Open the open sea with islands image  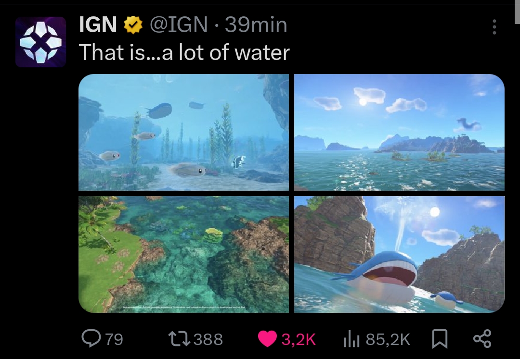click(x=399, y=132)
